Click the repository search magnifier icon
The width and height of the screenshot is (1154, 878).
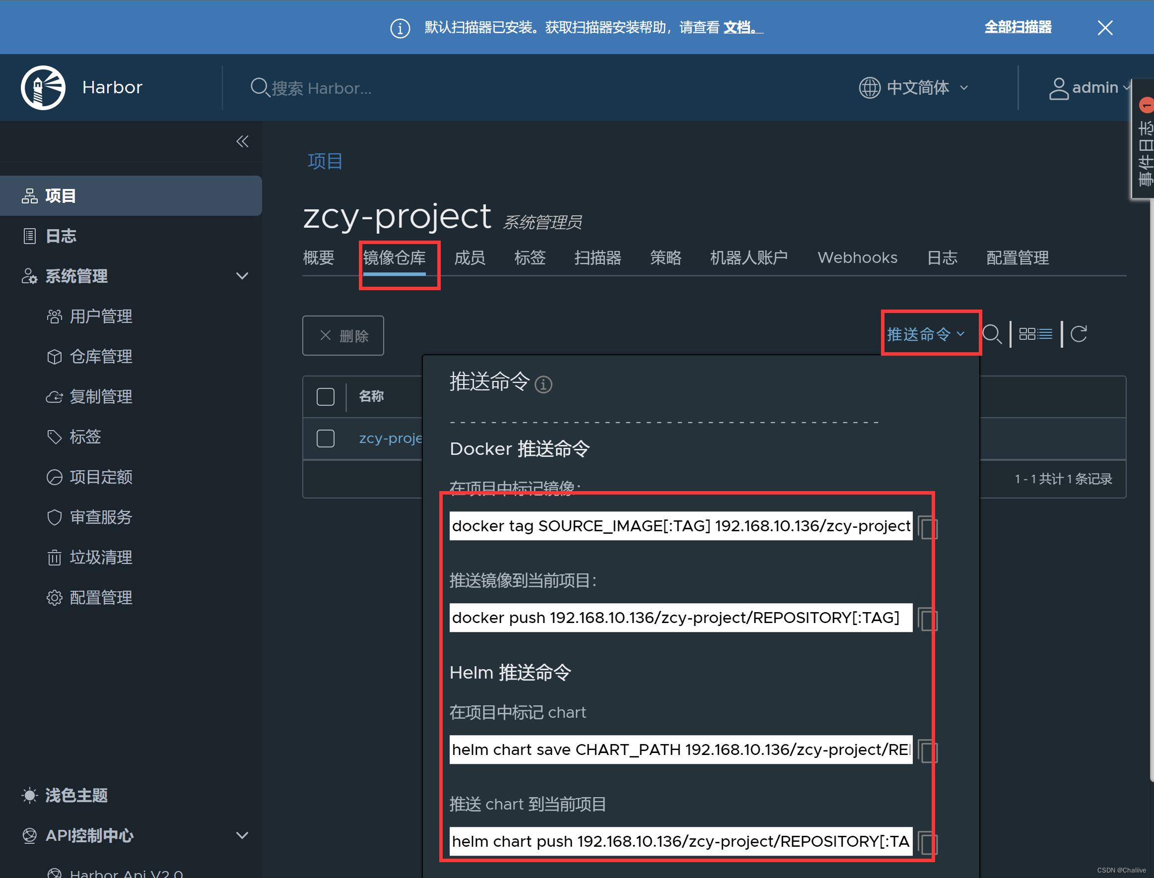point(991,334)
